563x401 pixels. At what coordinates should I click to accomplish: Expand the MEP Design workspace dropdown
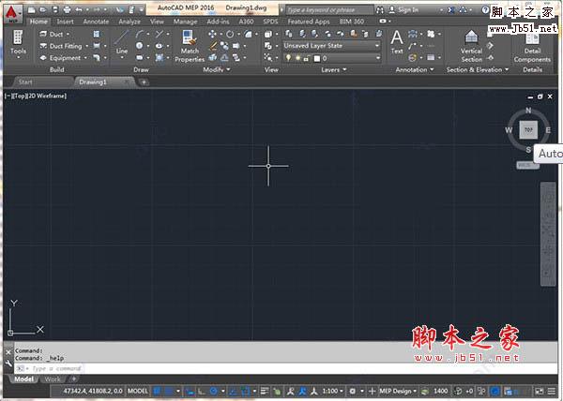click(x=395, y=390)
